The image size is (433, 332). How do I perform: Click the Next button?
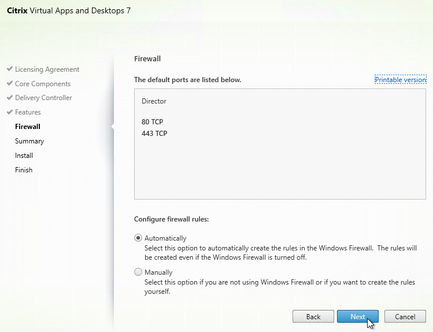(358, 316)
